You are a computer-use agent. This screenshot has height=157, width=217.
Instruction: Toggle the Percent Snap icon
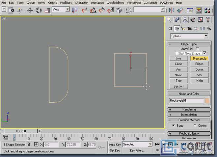[x=102, y=11]
